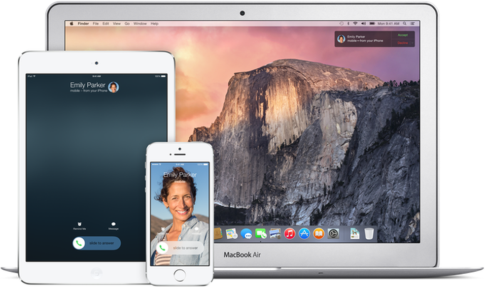Click the Wi-Fi status icon
This screenshot has width=485, height=287.
coord(355,22)
